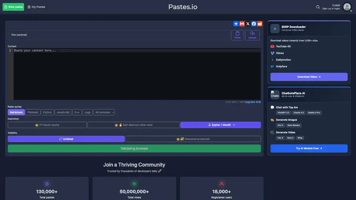
Task: Open the Upgrade limit link
Action: click(253, 102)
